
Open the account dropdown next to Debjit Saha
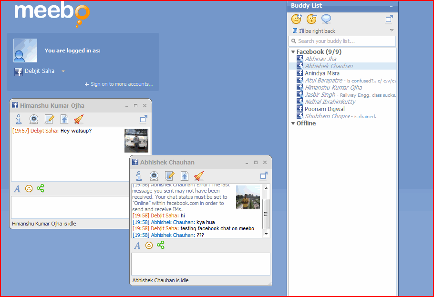point(63,71)
